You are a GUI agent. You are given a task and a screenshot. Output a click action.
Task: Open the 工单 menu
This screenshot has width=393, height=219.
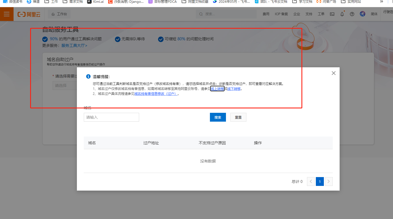click(321, 14)
